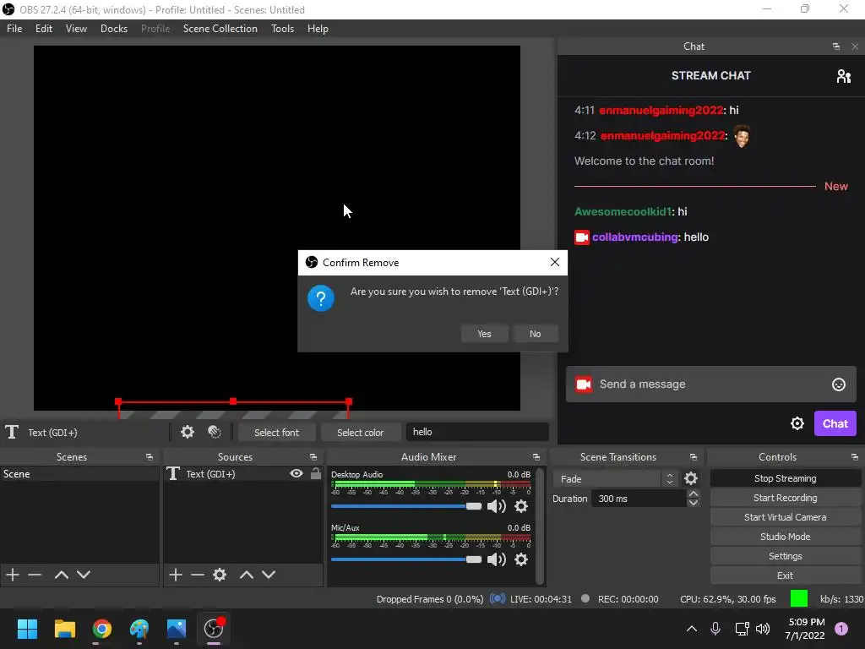The height and width of the screenshot is (649, 865).
Task: Toggle lock on Text (GDI+) source
Action: tap(316, 473)
